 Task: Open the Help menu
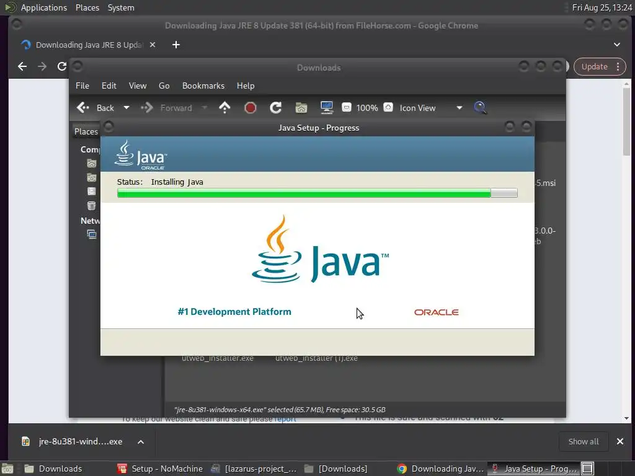point(246,86)
